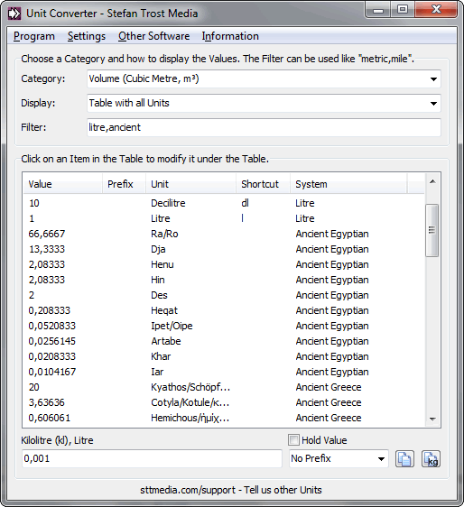Select the Hin row
The image size is (464, 507).
tap(224, 280)
